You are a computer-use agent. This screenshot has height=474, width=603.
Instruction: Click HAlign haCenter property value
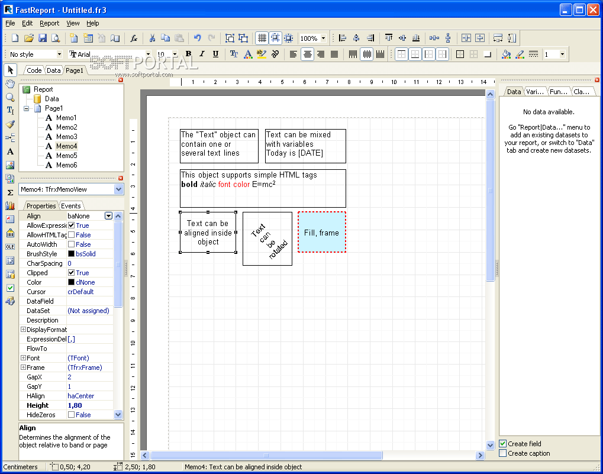(90, 395)
